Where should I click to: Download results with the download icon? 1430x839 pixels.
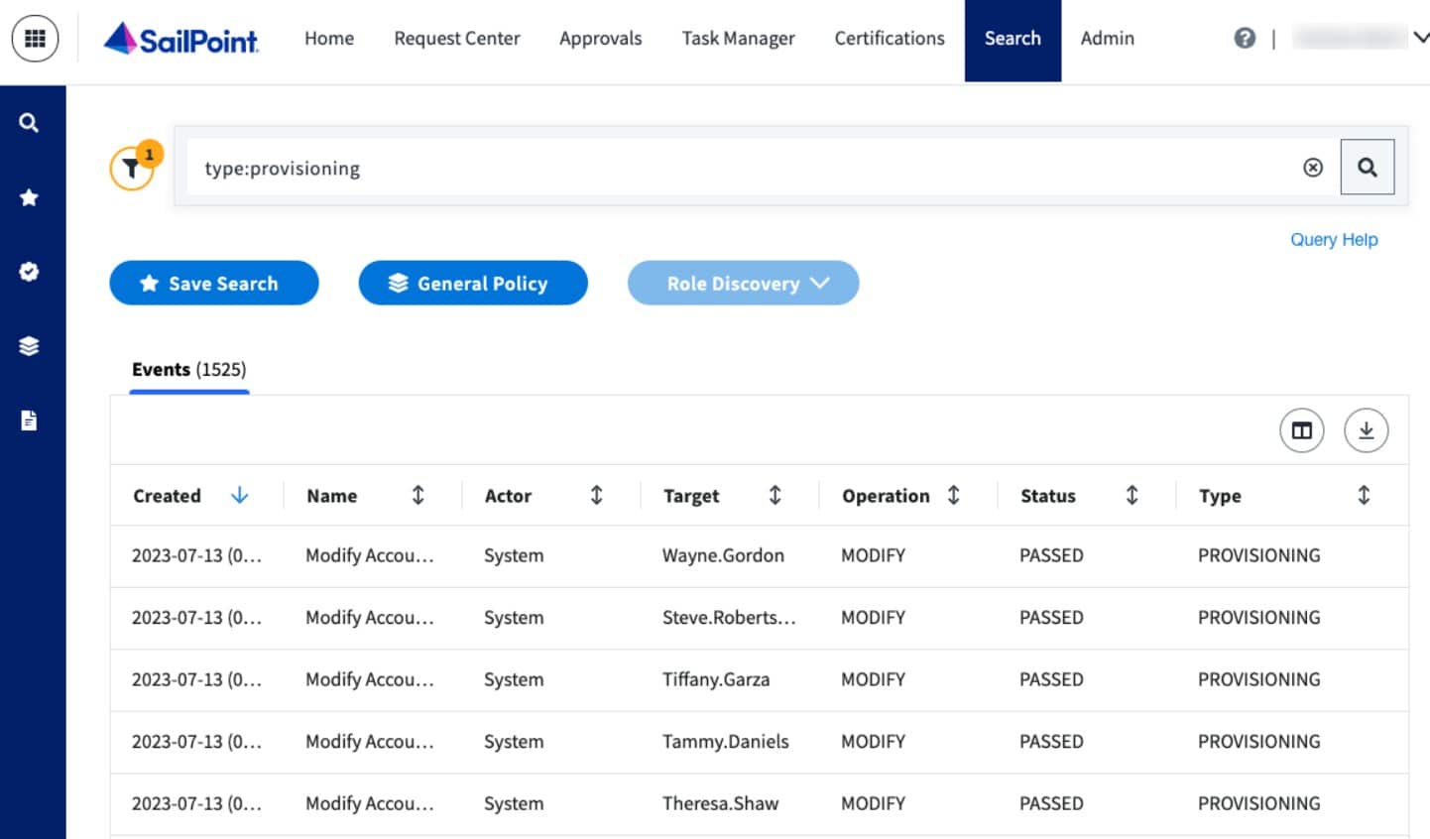tap(1367, 430)
